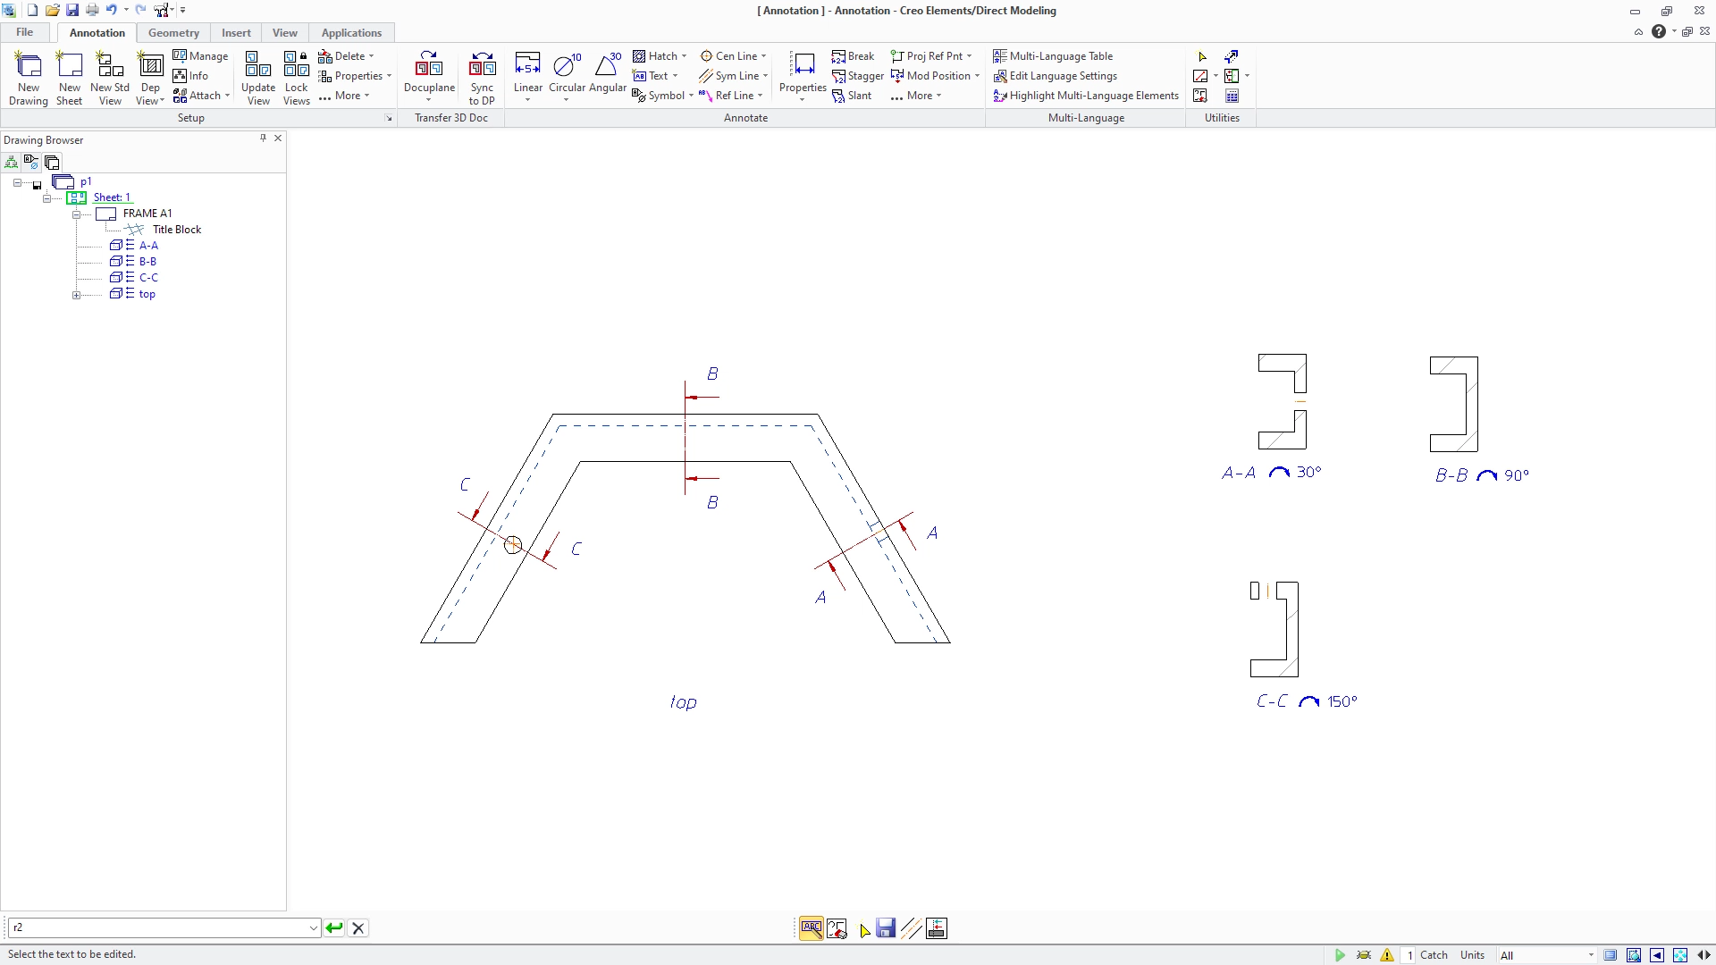
Task: Click the command line input field
Action: point(164,927)
